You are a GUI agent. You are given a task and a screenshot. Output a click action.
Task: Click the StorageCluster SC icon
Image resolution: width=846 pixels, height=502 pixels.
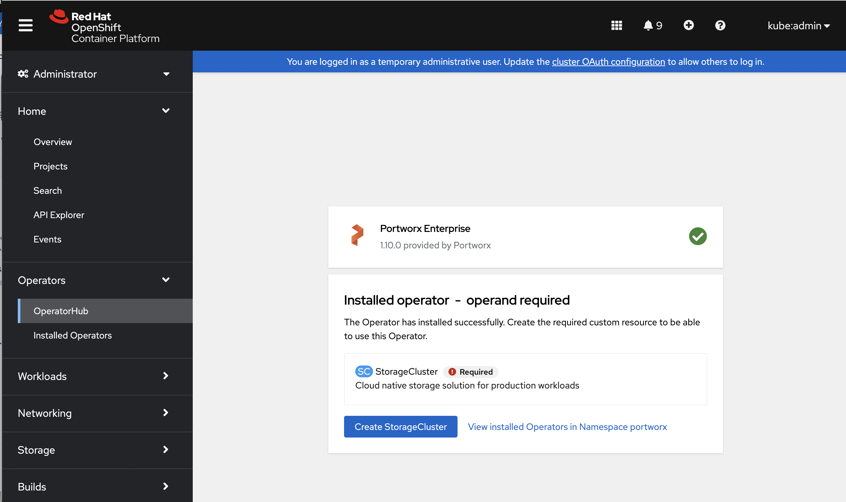(364, 371)
